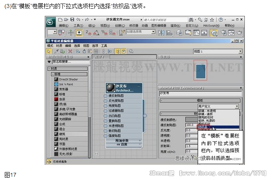
Task: Click the star favorites icon
Action: 212,20
